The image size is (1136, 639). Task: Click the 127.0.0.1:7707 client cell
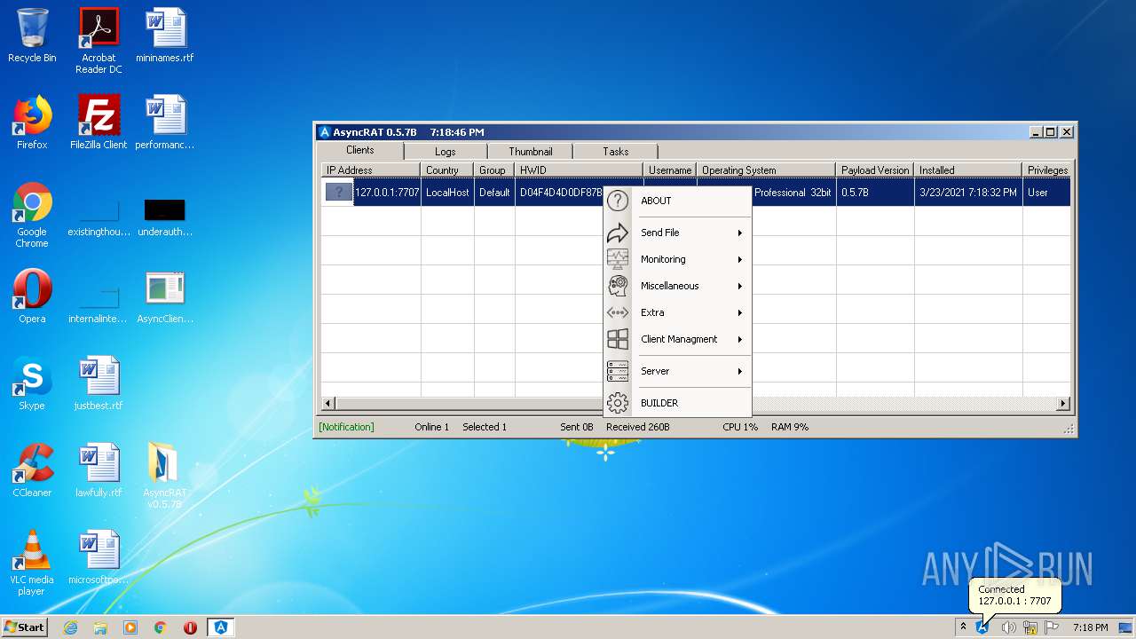tap(387, 193)
